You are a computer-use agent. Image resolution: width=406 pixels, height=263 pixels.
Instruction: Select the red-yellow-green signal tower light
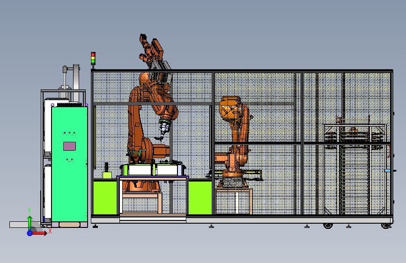pyautogui.click(x=93, y=58)
